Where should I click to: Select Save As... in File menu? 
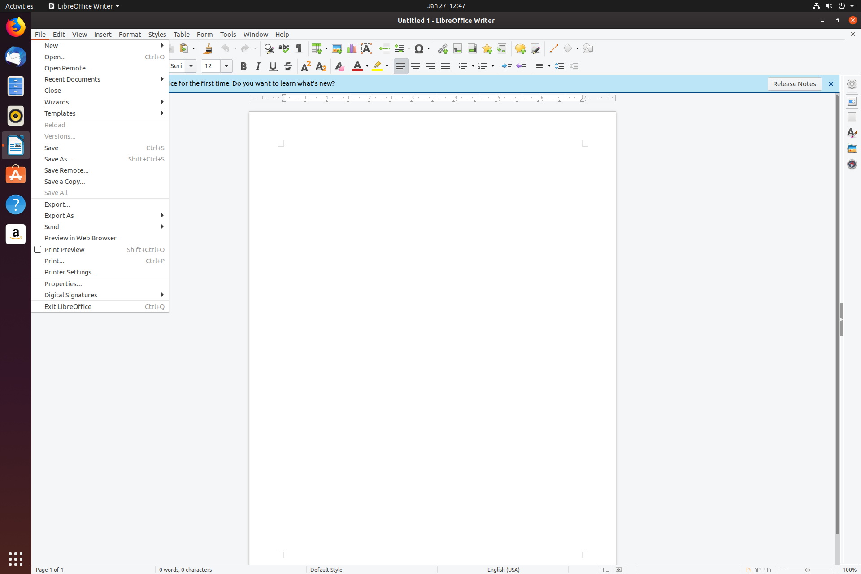pyautogui.click(x=58, y=159)
